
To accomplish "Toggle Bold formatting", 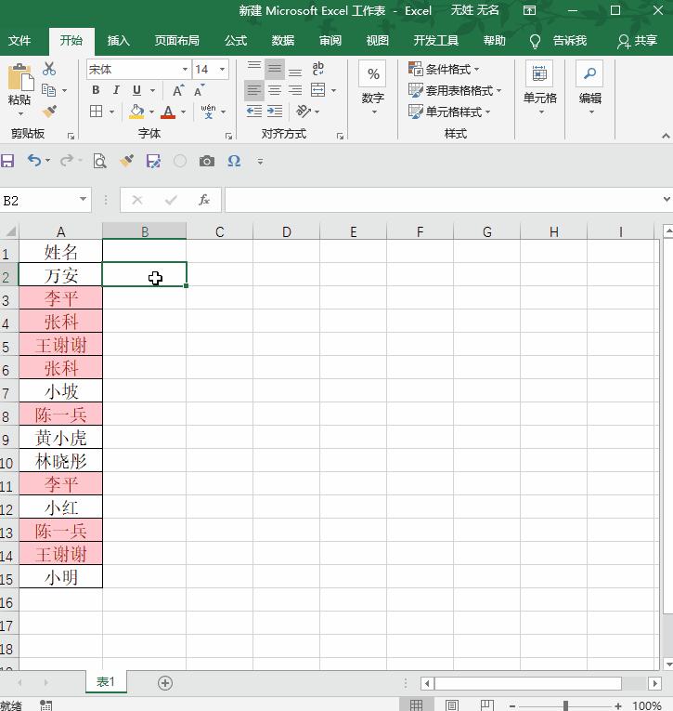I will pyautogui.click(x=96, y=90).
